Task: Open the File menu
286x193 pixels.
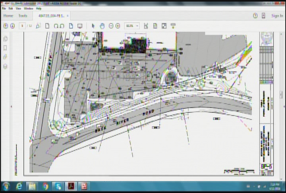Action: pyautogui.click(x=4, y=8)
